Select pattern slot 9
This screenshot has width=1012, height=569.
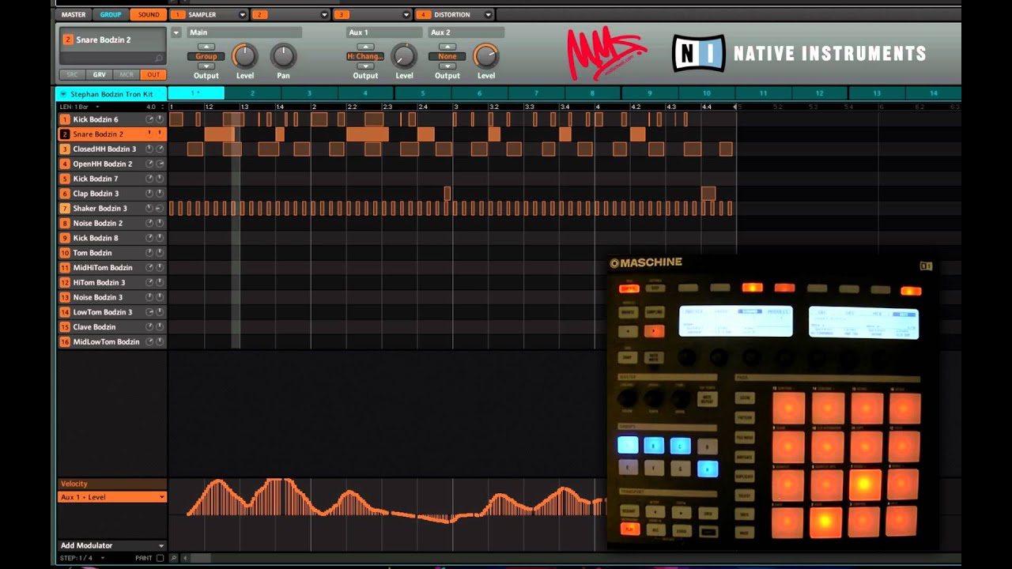click(x=649, y=93)
